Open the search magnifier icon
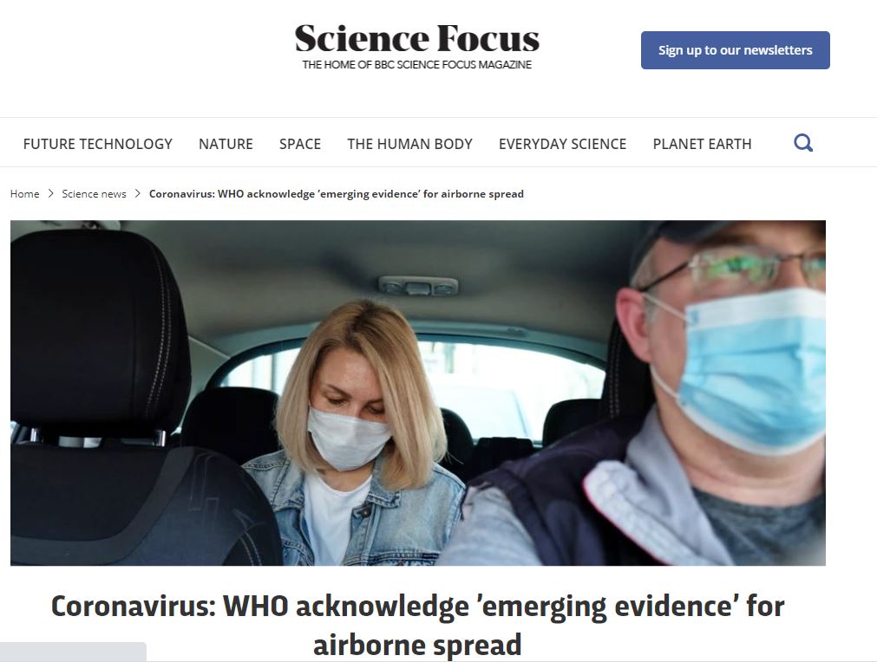Viewport: 877px width, 662px height. tap(803, 143)
